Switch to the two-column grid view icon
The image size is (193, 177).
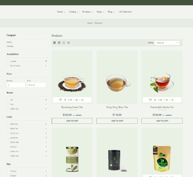point(59,42)
